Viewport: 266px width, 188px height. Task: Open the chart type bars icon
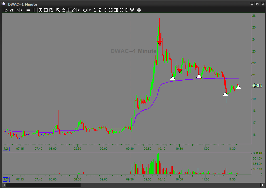tap(6, 10)
